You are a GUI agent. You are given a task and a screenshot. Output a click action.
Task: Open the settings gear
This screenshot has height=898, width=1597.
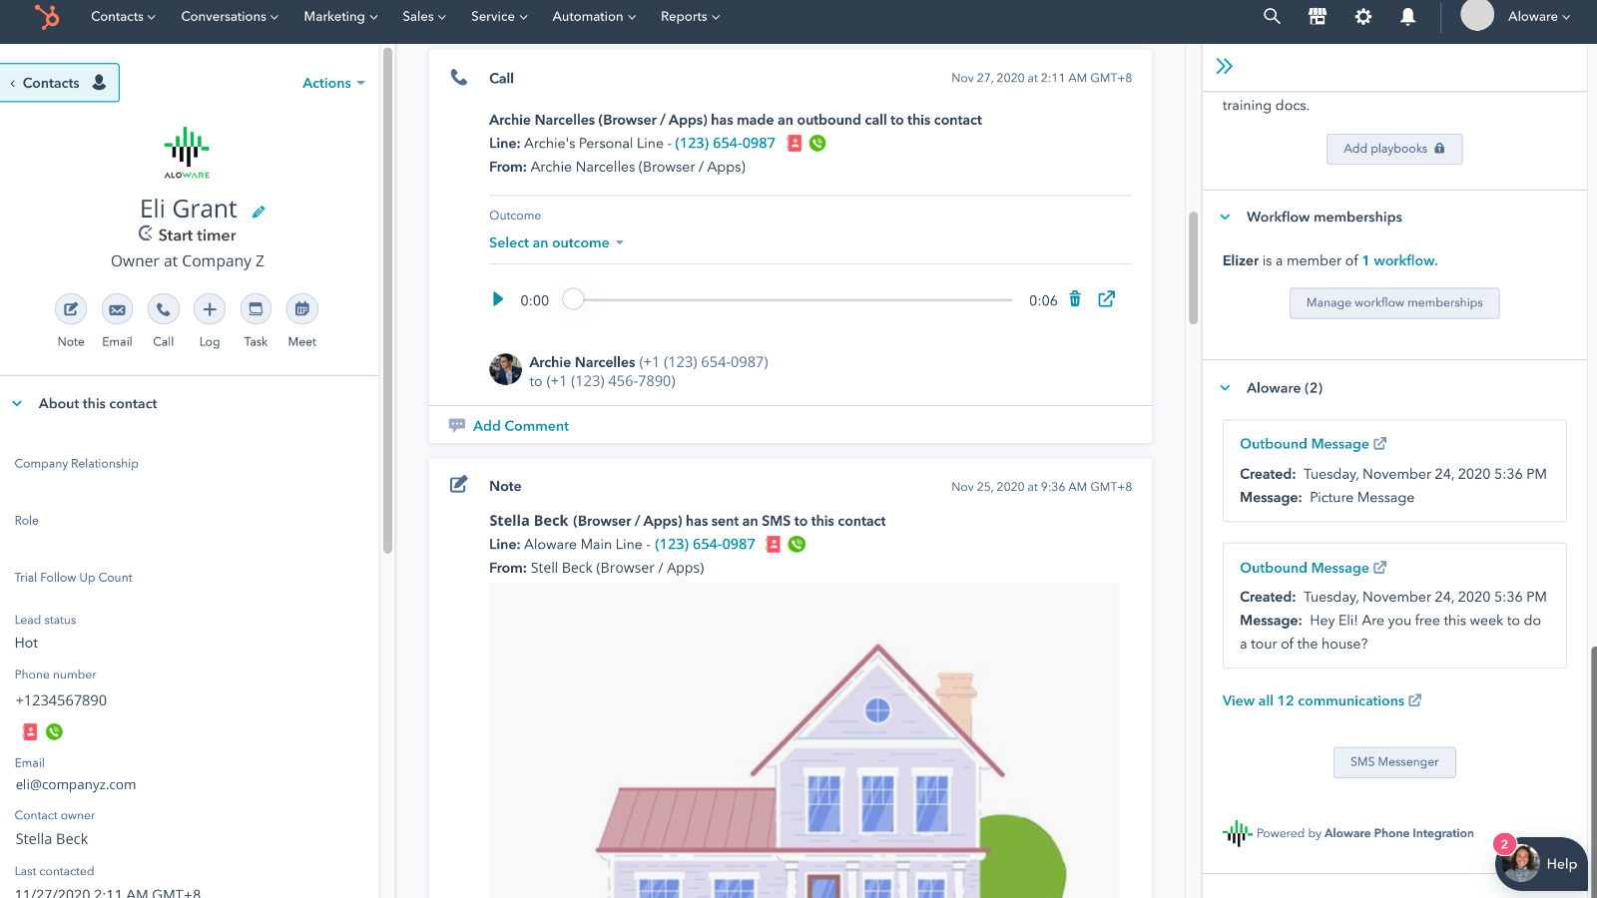point(1362,16)
